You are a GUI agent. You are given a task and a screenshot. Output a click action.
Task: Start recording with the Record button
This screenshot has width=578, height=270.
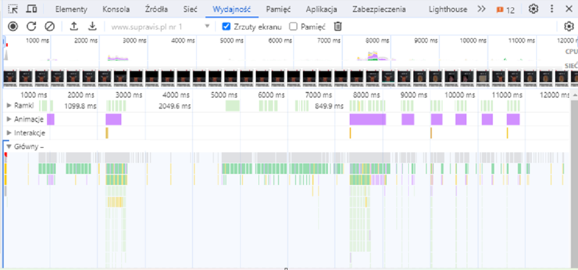click(x=13, y=27)
